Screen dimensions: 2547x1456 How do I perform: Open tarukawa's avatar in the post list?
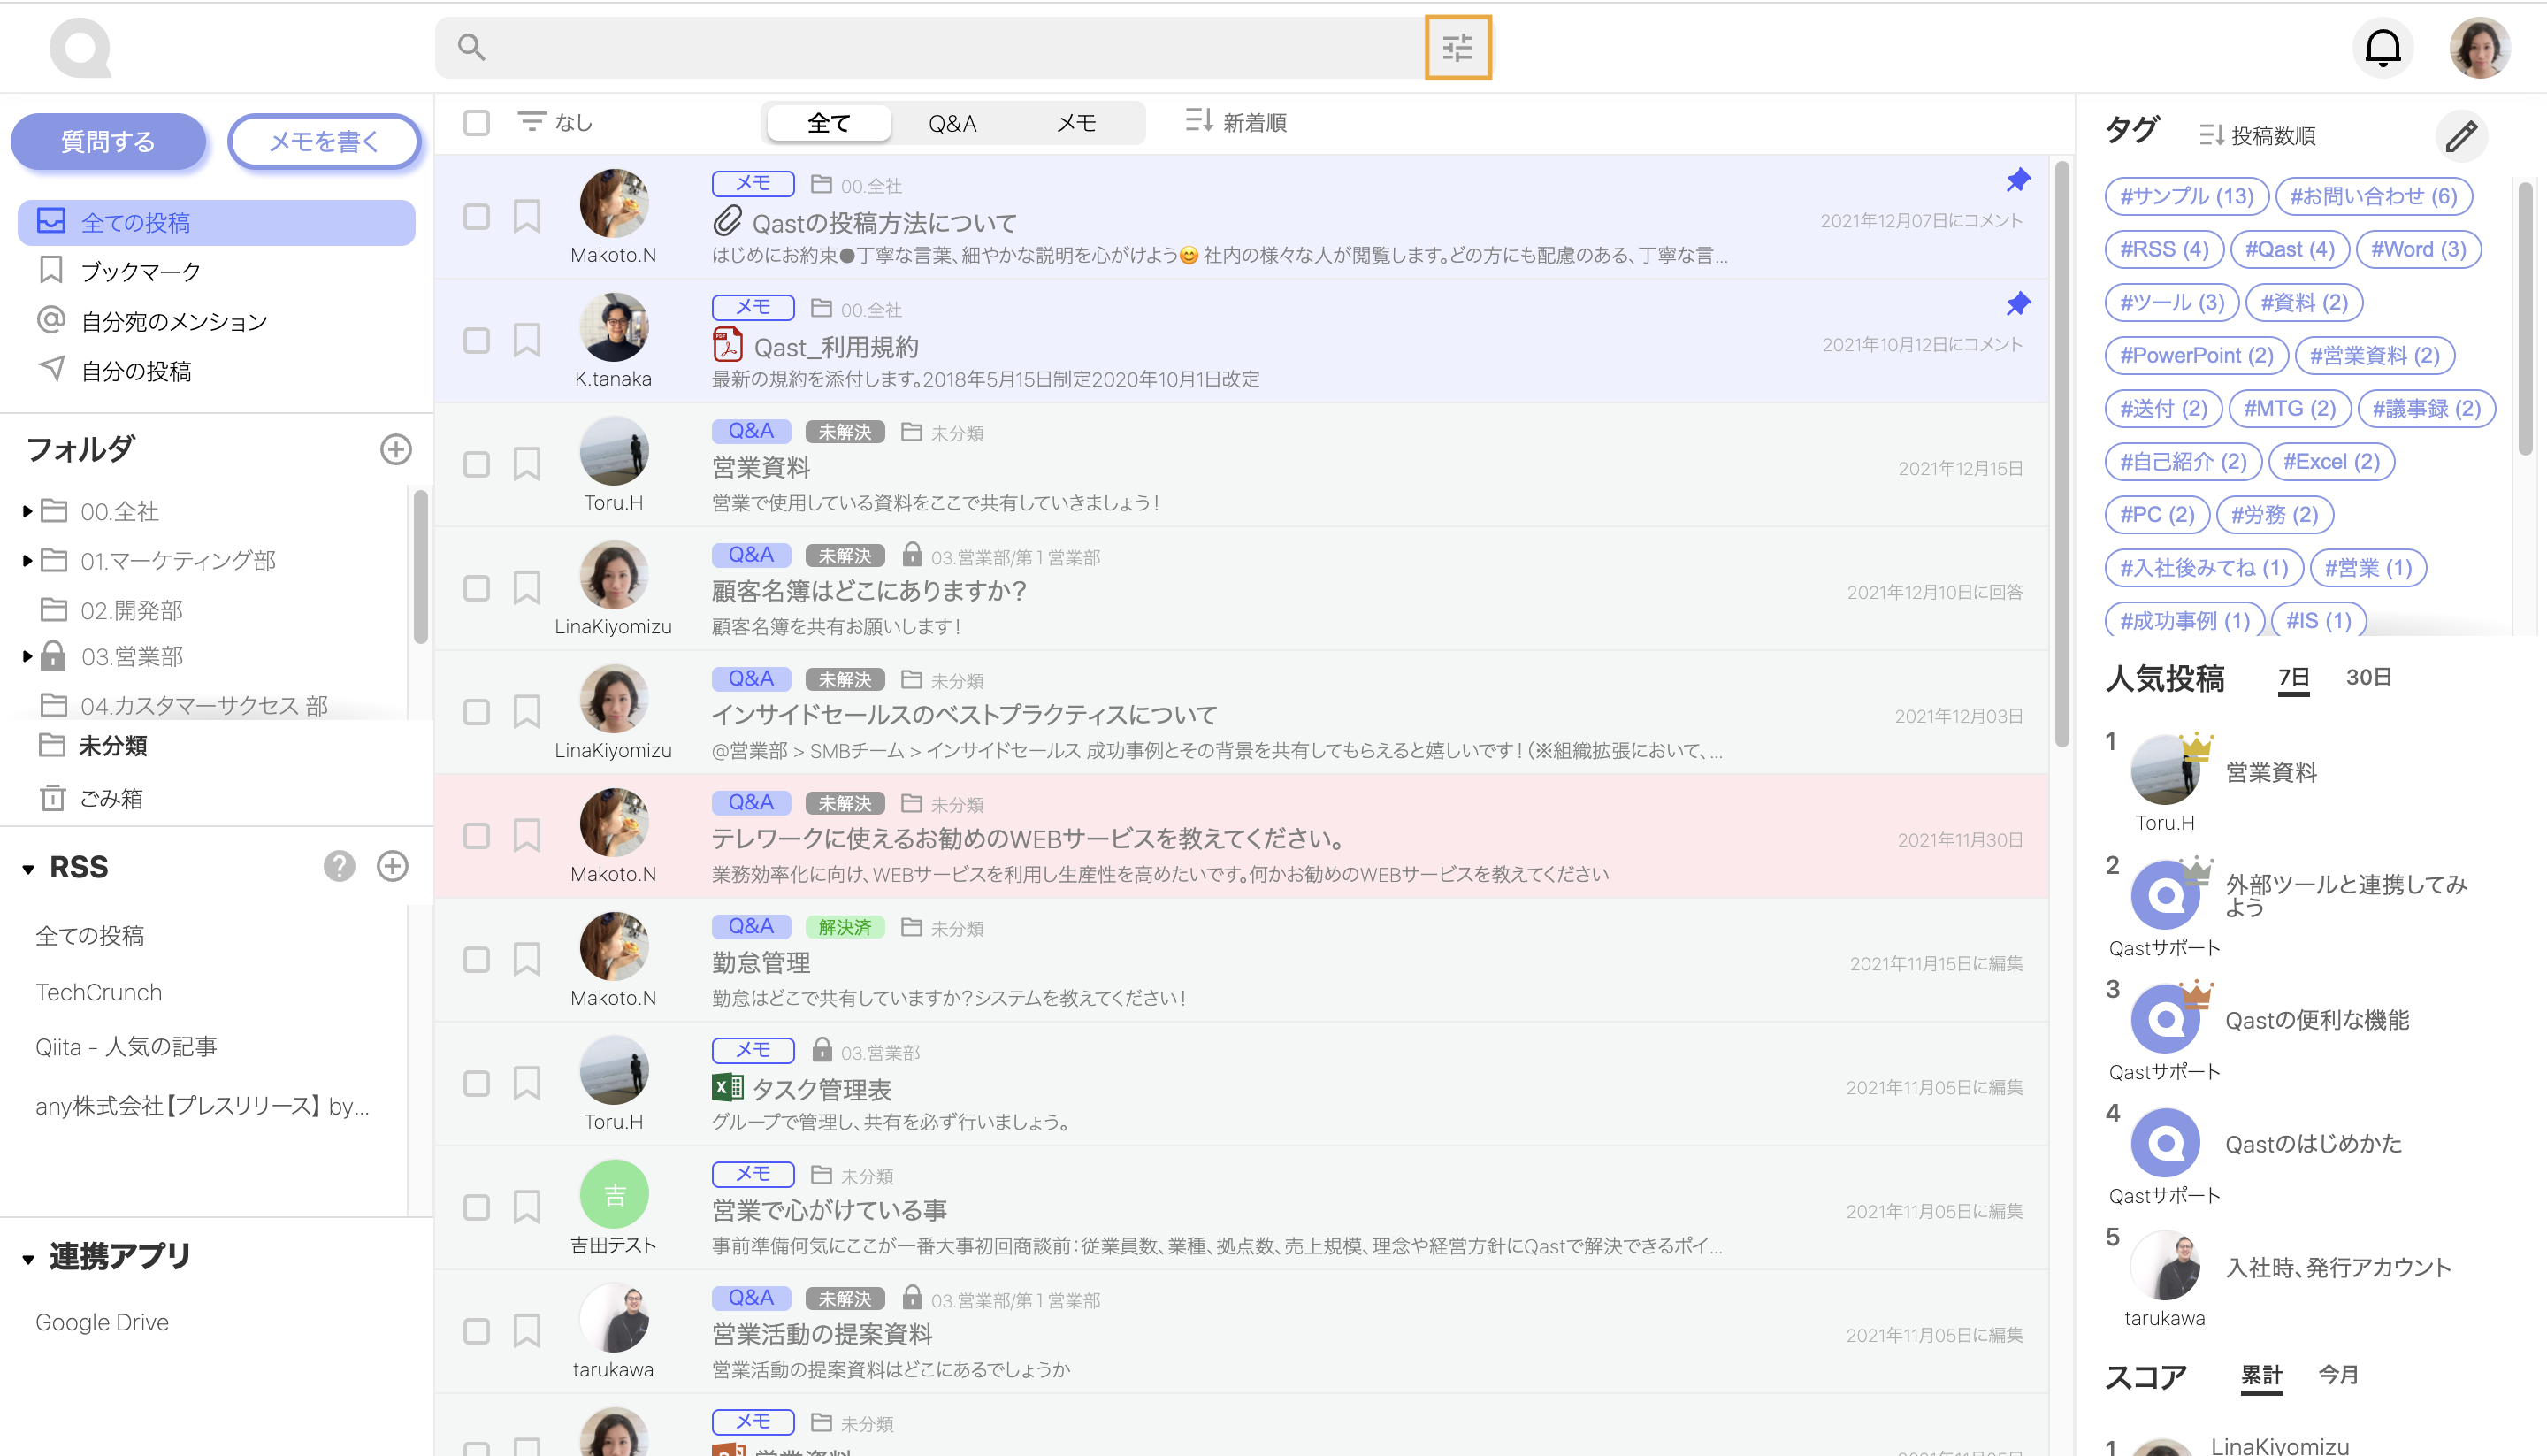click(x=614, y=1318)
